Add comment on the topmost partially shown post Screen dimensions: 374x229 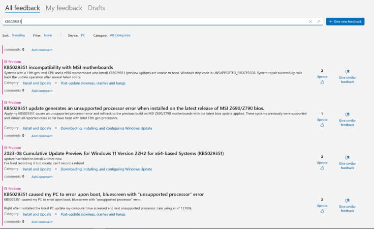[x=42, y=50]
